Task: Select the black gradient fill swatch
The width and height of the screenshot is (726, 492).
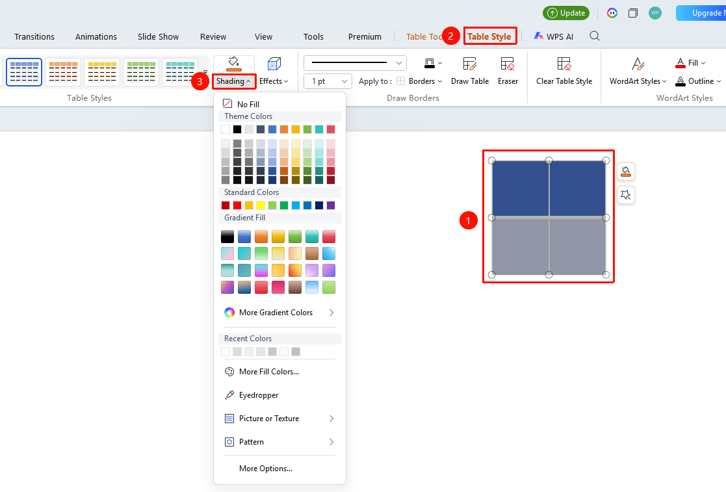Action: (x=227, y=237)
